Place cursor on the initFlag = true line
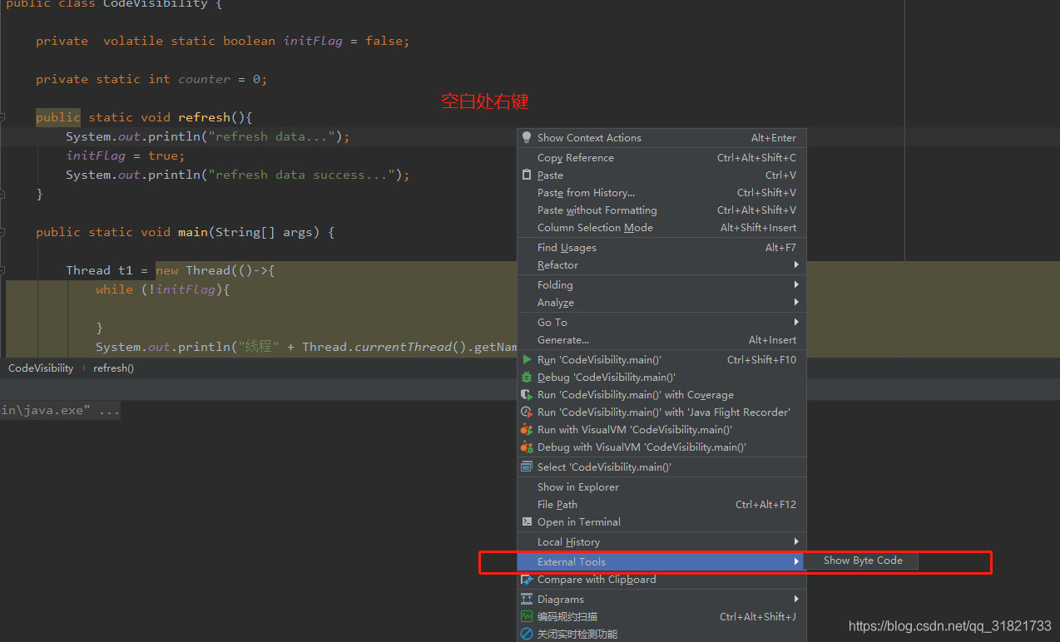This screenshot has height=642, width=1060. pos(125,156)
